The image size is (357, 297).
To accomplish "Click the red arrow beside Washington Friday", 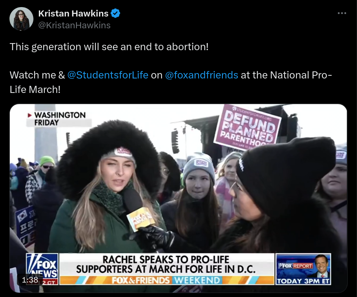I will 30,115.
